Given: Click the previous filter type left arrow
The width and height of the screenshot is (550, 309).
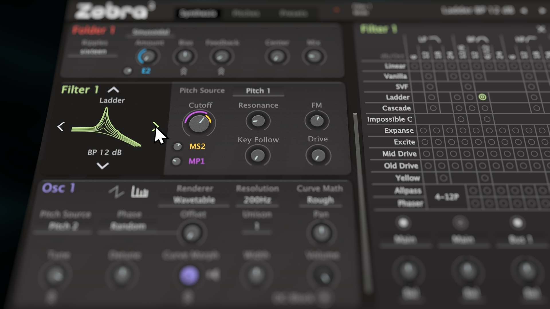Looking at the screenshot, I should pyautogui.click(x=61, y=126).
